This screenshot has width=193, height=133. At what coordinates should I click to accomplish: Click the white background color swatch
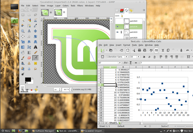coord(32,82)
